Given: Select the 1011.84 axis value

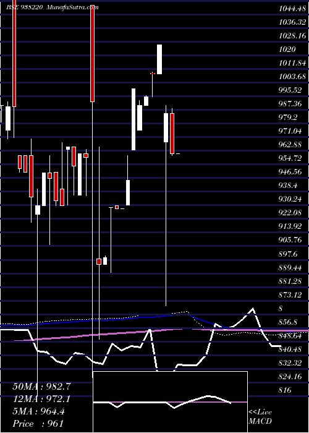Looking at the screenshot, I should [292, 63].
